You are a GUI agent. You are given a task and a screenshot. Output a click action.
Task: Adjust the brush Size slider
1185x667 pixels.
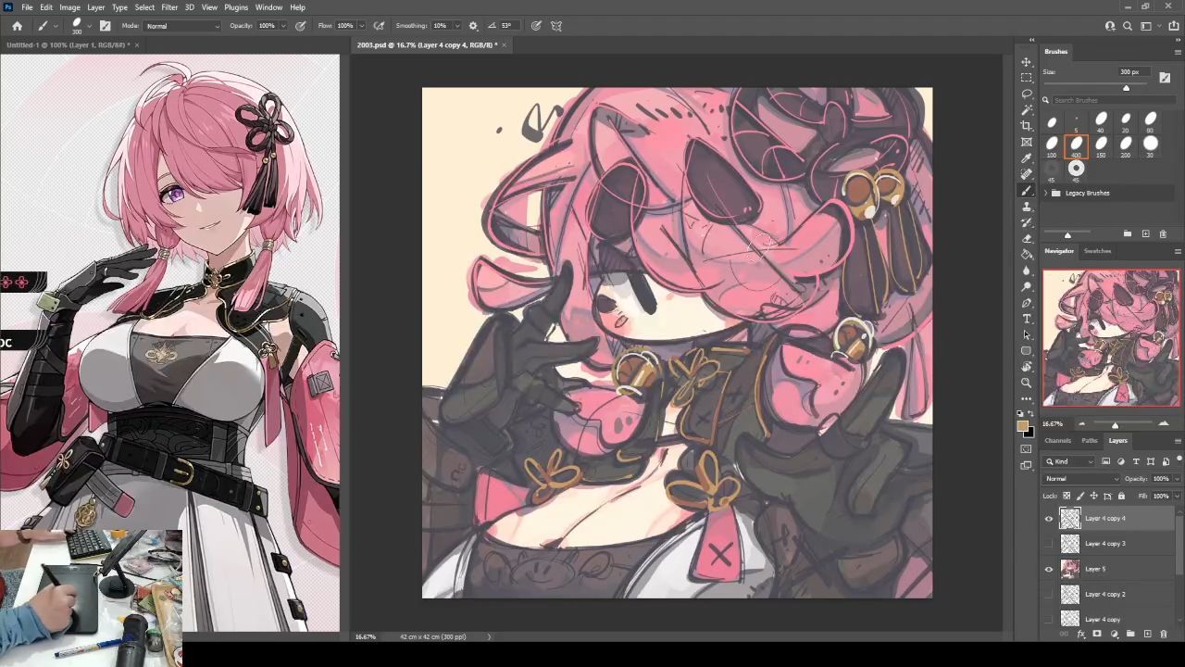click(1126, 88)
